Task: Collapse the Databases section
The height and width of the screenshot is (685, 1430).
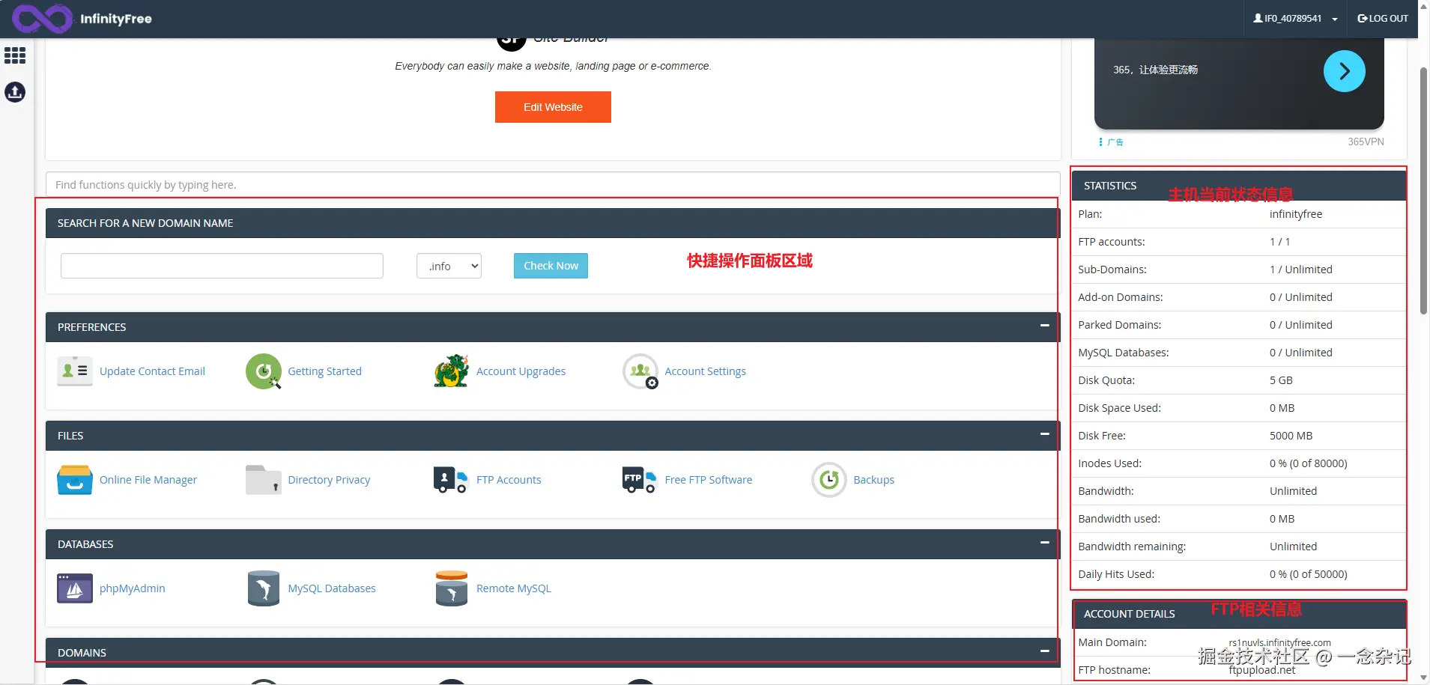Action: (x=1045, y=543)
